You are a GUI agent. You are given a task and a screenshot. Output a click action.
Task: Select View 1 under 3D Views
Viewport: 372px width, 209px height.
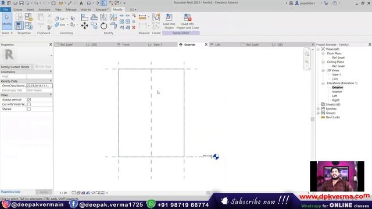(337, 75)
